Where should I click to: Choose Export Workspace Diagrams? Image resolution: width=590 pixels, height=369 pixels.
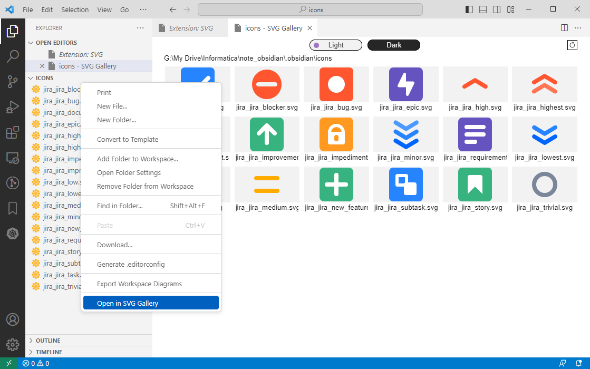[151, 284]
